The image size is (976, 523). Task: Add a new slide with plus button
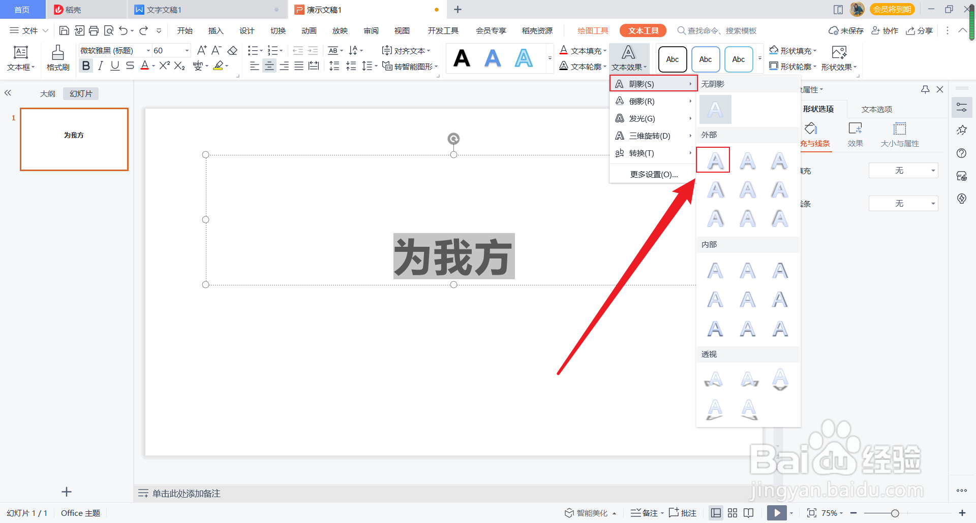click(67, 492)
